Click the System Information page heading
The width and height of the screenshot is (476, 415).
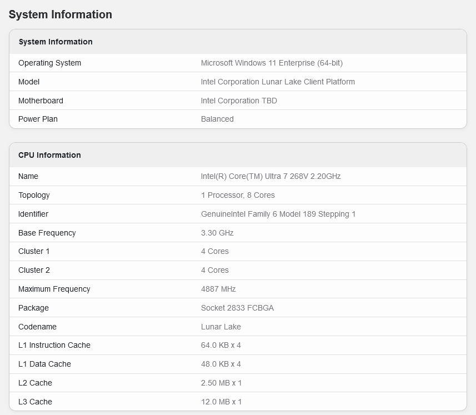(x=60, y=14)
